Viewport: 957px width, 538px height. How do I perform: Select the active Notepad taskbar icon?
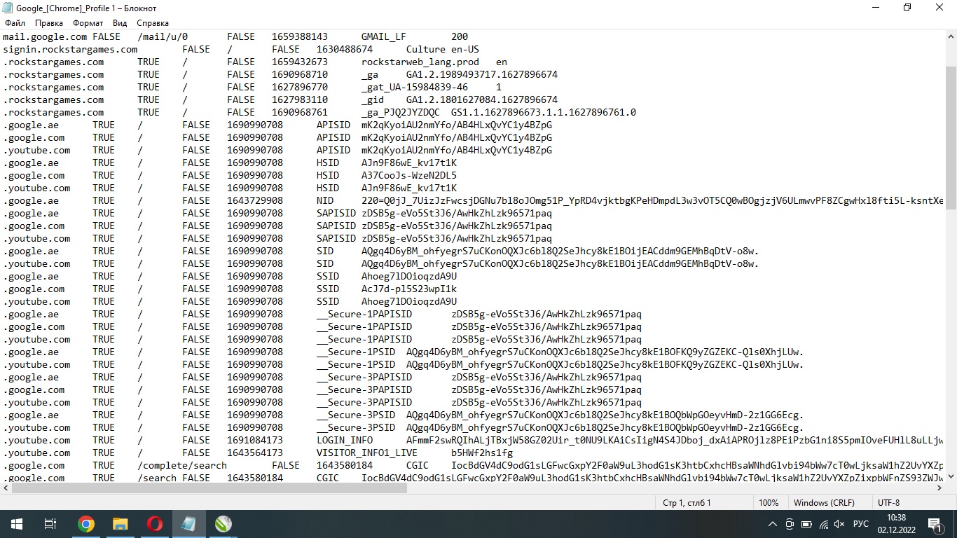[188, 524]
